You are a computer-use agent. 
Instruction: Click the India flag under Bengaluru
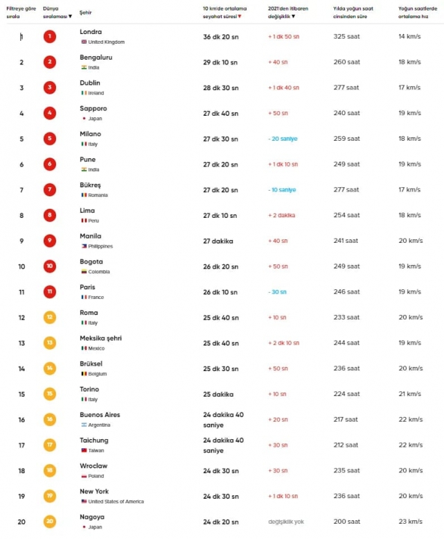click(84, 67)
